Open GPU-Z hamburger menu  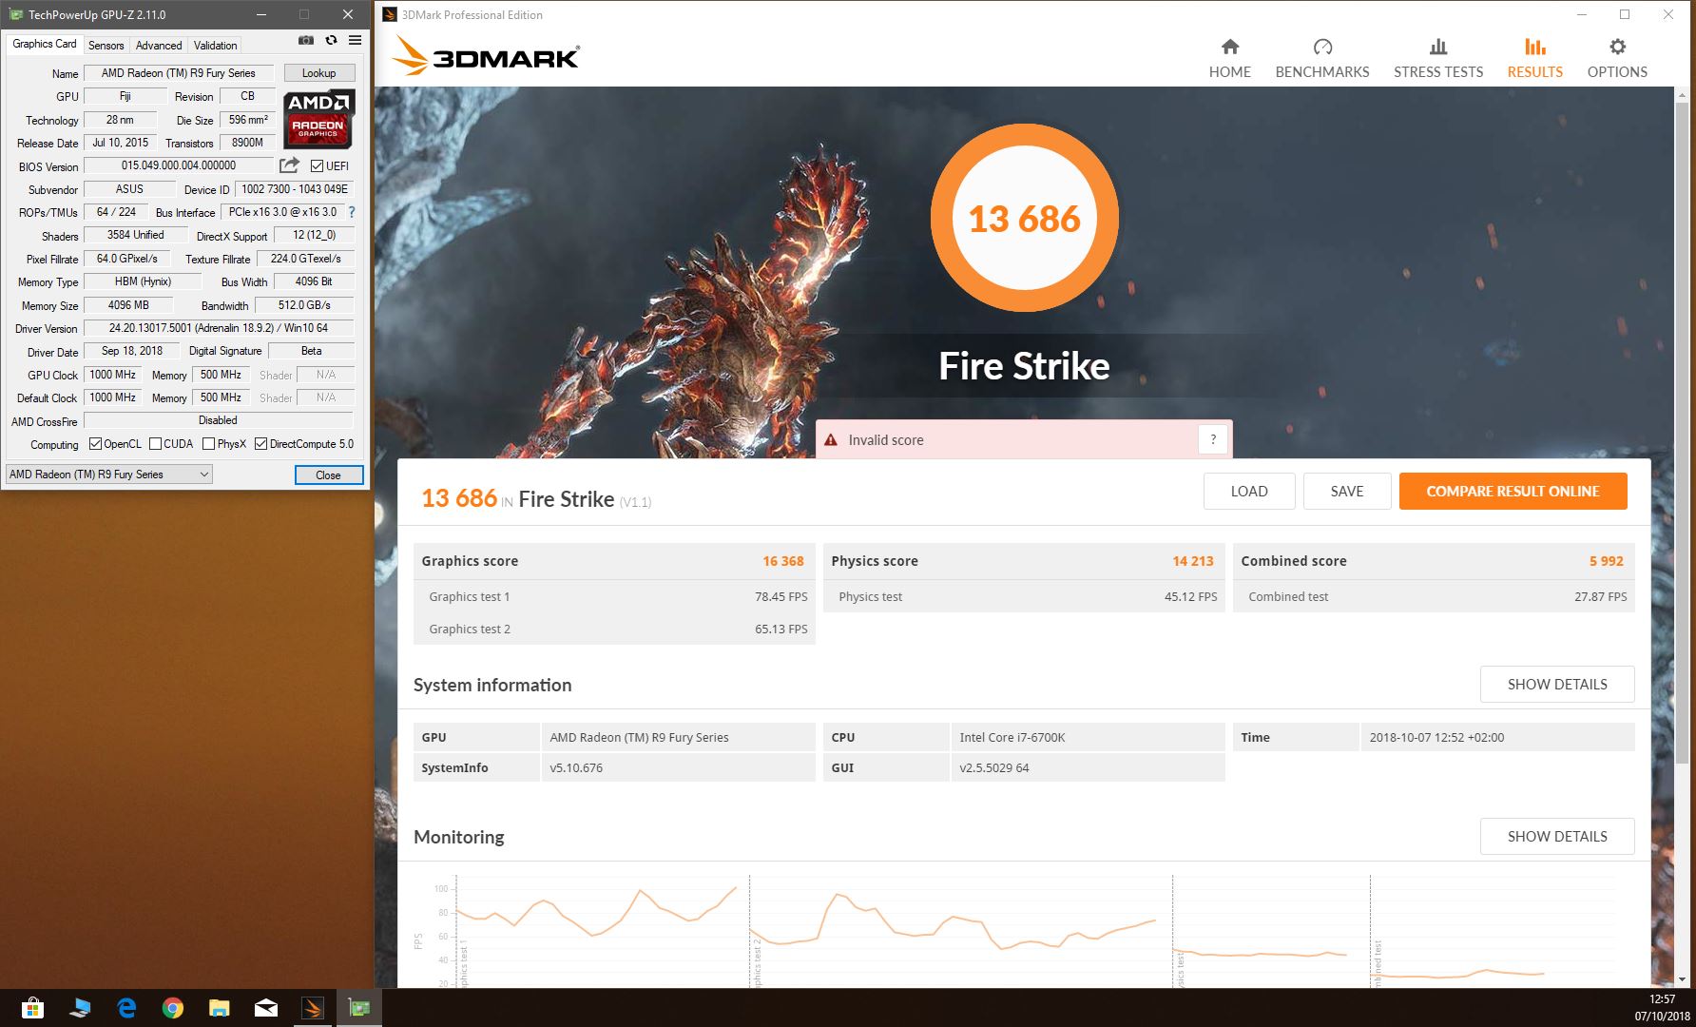click(355, 41)
